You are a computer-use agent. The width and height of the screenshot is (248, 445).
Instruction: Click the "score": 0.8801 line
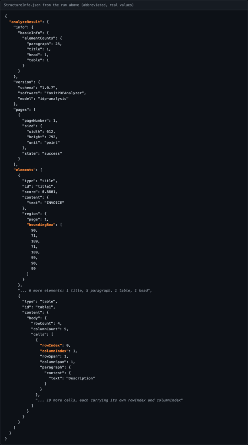[x=40, y=192]
